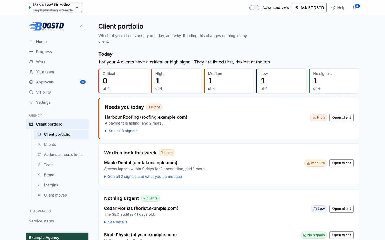Screen dimensions: 385x240
Task: Click the Example Agency footer card
Action: point(57,237)
